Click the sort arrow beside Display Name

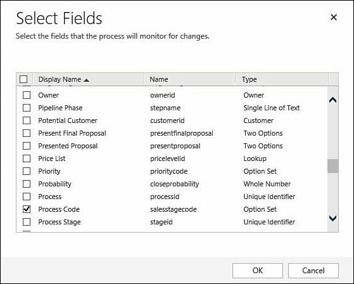pos(87,80)
